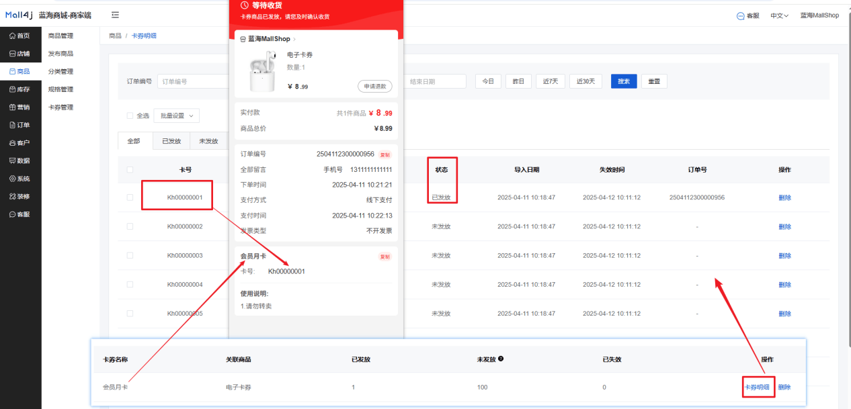Click 删除 for the Kh00000002 row

click(784, 226)
